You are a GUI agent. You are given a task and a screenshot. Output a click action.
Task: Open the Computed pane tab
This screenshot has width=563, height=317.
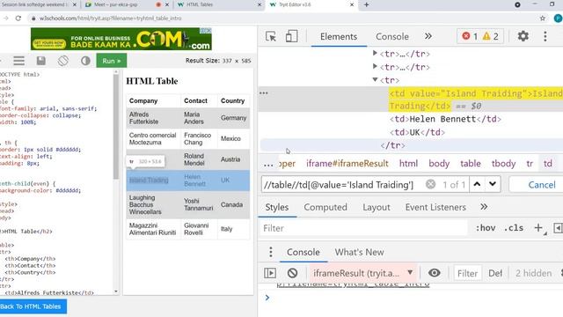(325, 208)
